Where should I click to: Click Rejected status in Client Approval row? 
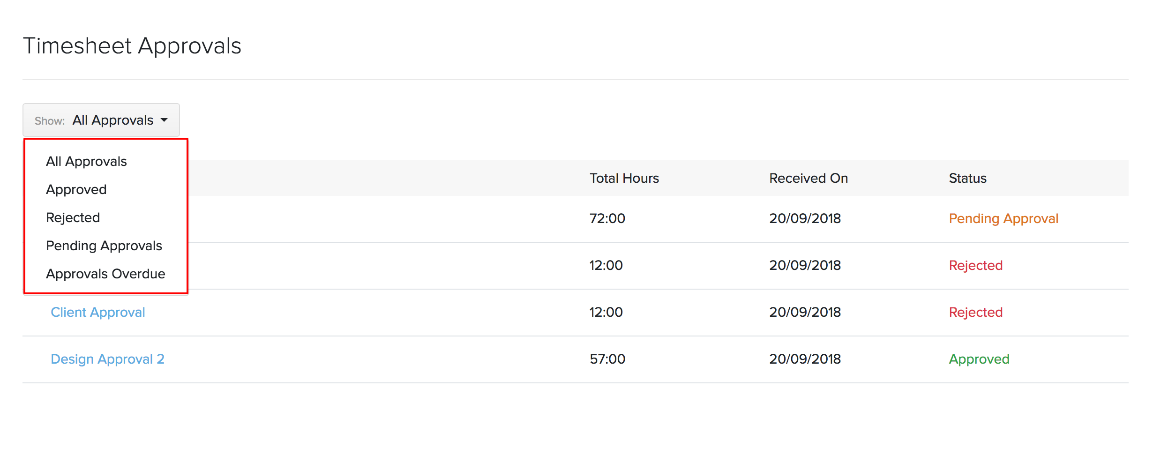pyautogui.click(x=975, y=313)
